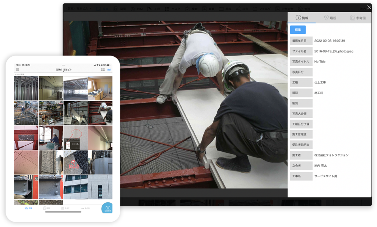
Task: Select the 撮影年月日 date value 2022-02-08 16:07:39
Action: point(330,41)
